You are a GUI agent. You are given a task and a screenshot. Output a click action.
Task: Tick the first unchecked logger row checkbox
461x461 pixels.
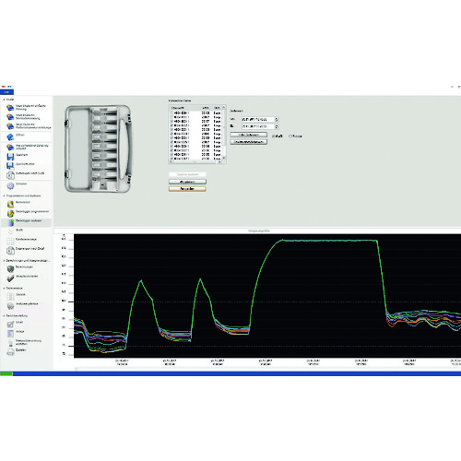pos(171,113)
